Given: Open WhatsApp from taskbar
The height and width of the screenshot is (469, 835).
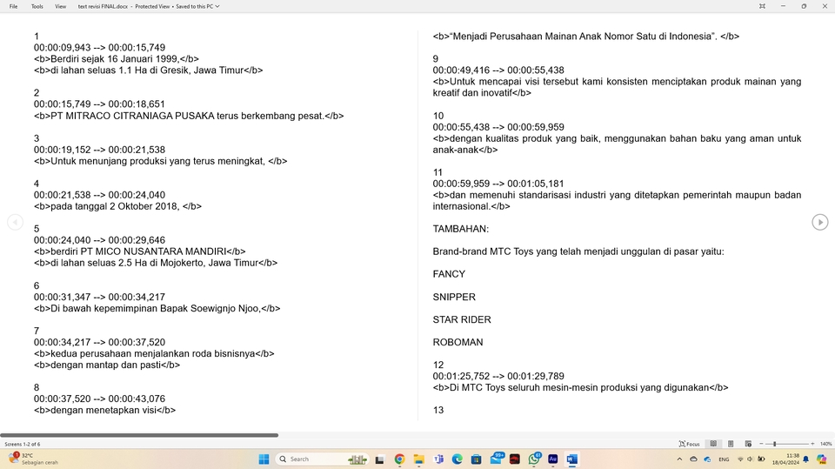Looking at the screenshot, I should pyautogui.click(x=534, y=459).
